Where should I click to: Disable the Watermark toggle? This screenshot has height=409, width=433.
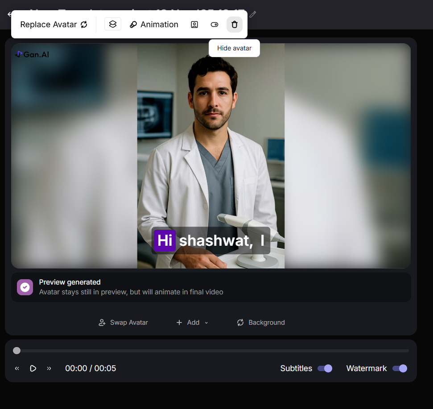[400, 368]
